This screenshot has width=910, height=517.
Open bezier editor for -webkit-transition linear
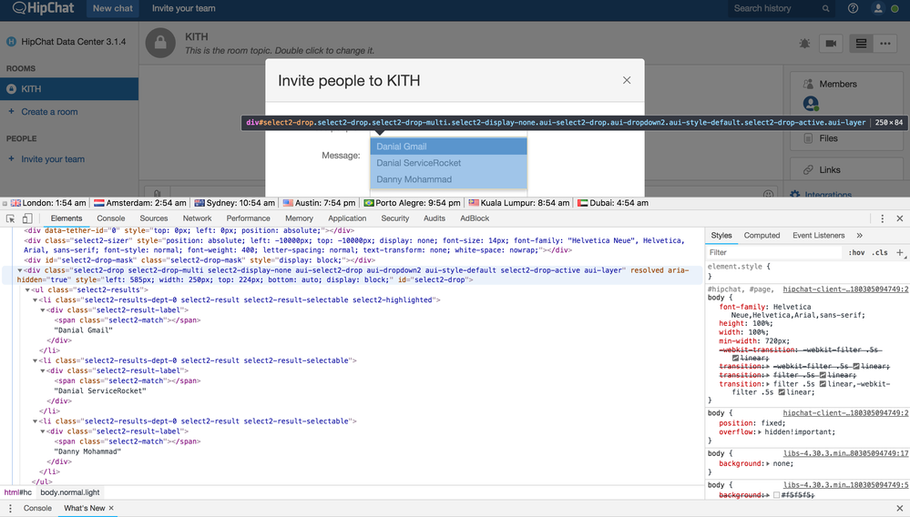[x=735, y=359]
